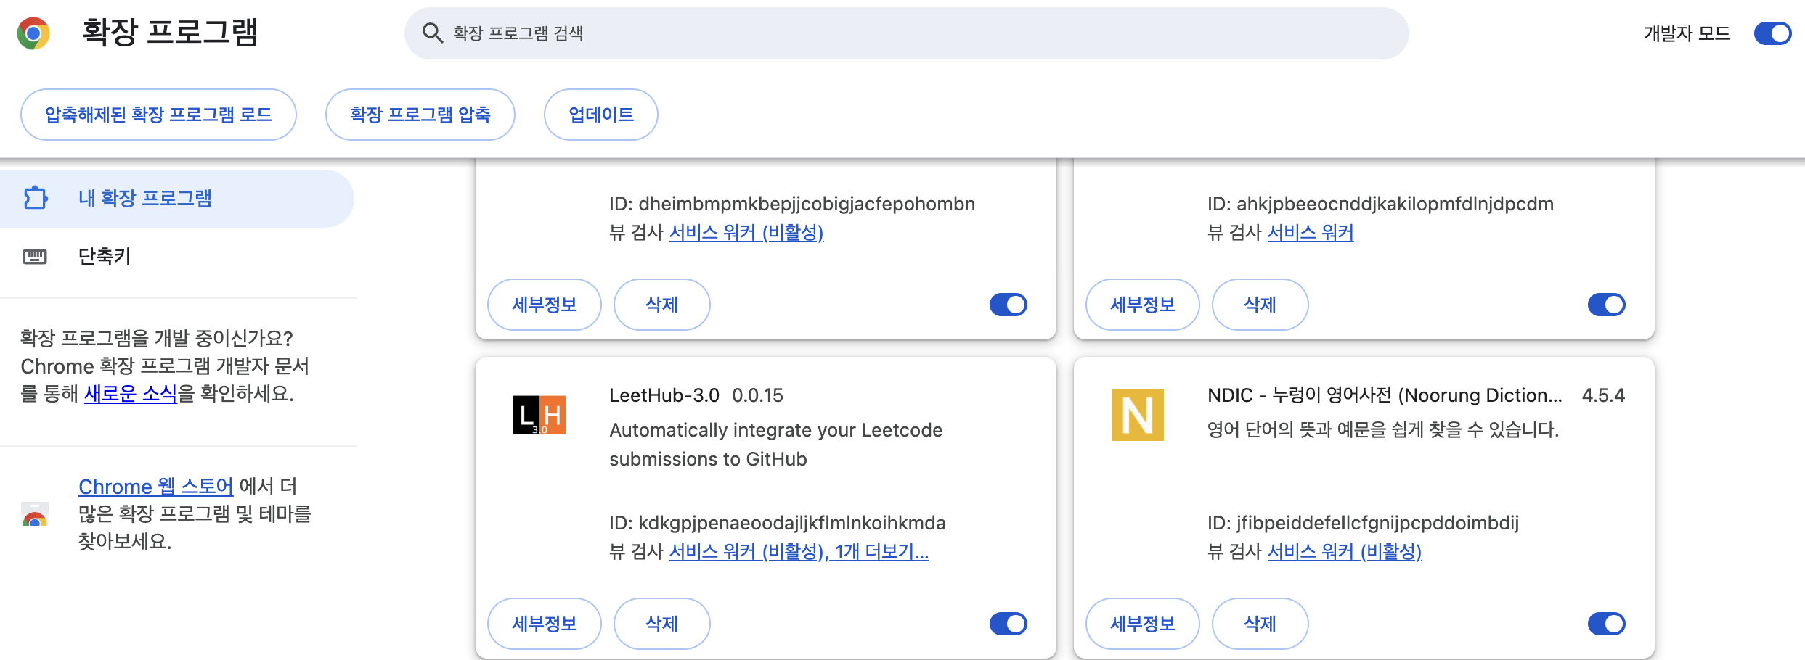This screenshot has height=660, width=1805.
Task: Open the Chrome 웹 스토어 link
Action: coord(156,487)
